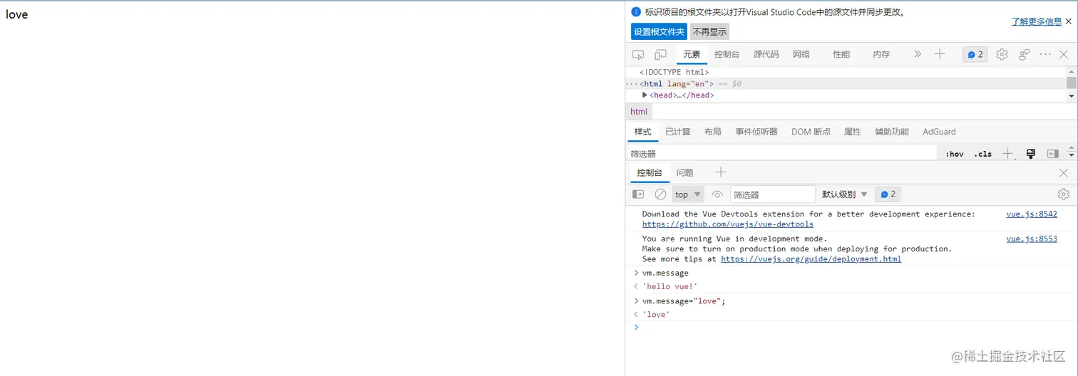Open the AdGuard pane tab

[x=939, y=132]
